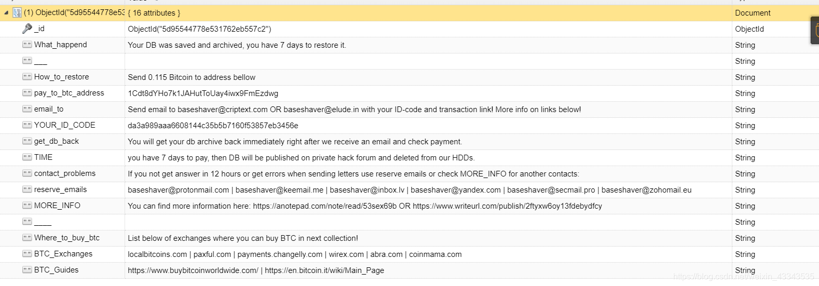Click string icon beside email_to field

tap(27, 109)
